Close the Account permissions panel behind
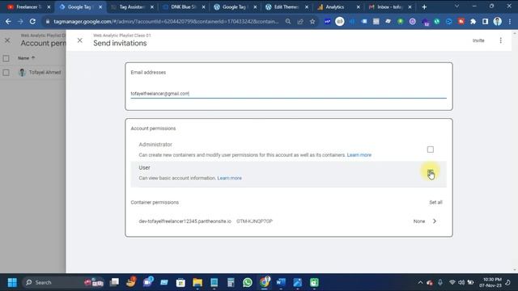The height and width of the screenshot is (291, 518). click(x=7, y=40)
